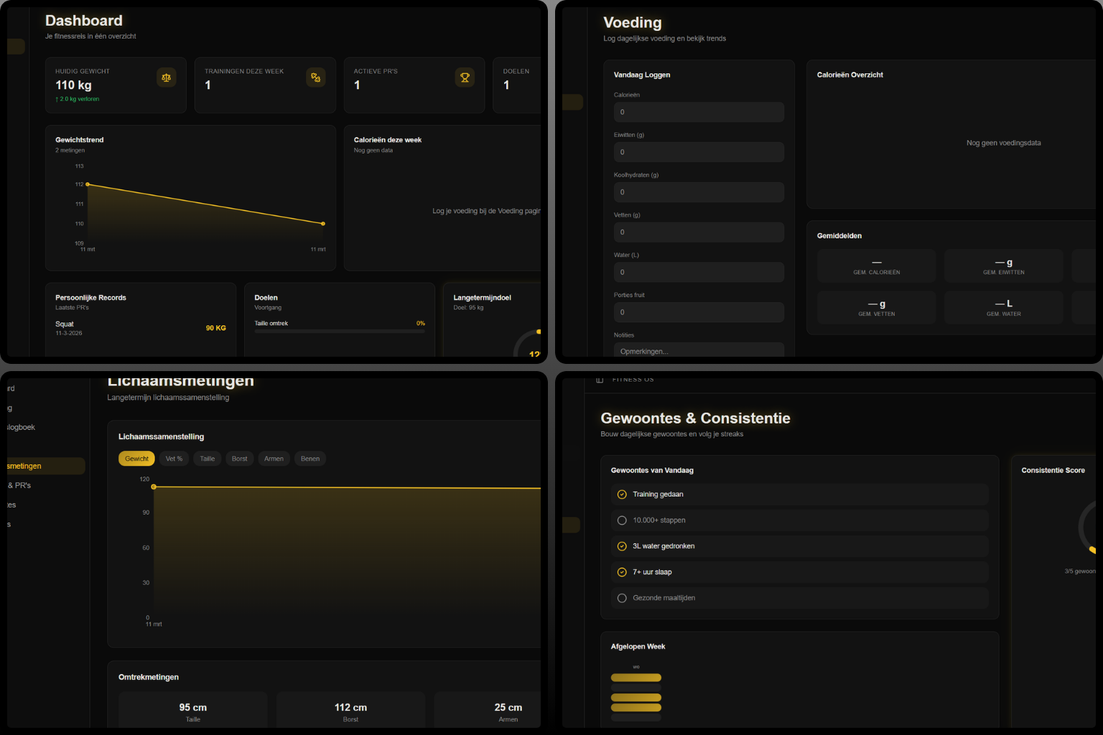
Task: Click the dumbbell icon in Trainingen Deze Week card
Action: (x=315, y=78)
